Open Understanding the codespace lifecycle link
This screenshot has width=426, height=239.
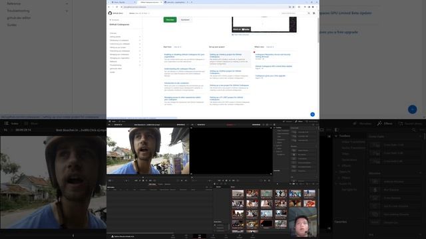point(180,69)
